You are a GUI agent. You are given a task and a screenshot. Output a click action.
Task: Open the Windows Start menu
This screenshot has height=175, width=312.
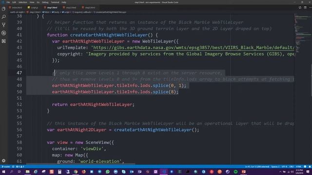(x=3, y=172)
